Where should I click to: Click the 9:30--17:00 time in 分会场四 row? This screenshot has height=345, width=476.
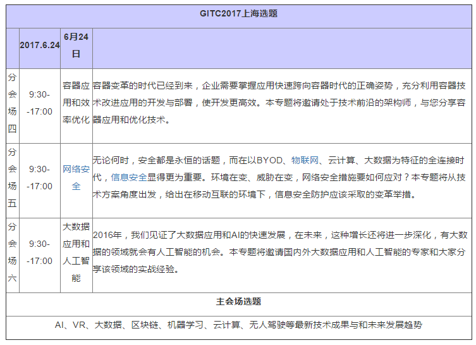tap(39, 103)
